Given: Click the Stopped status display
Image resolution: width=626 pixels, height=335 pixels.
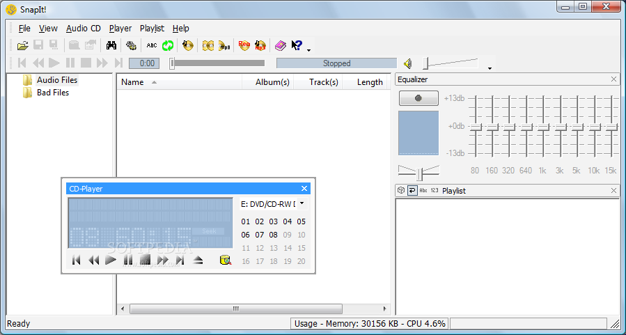Looking at the screenshot, I should pos(336,63).
